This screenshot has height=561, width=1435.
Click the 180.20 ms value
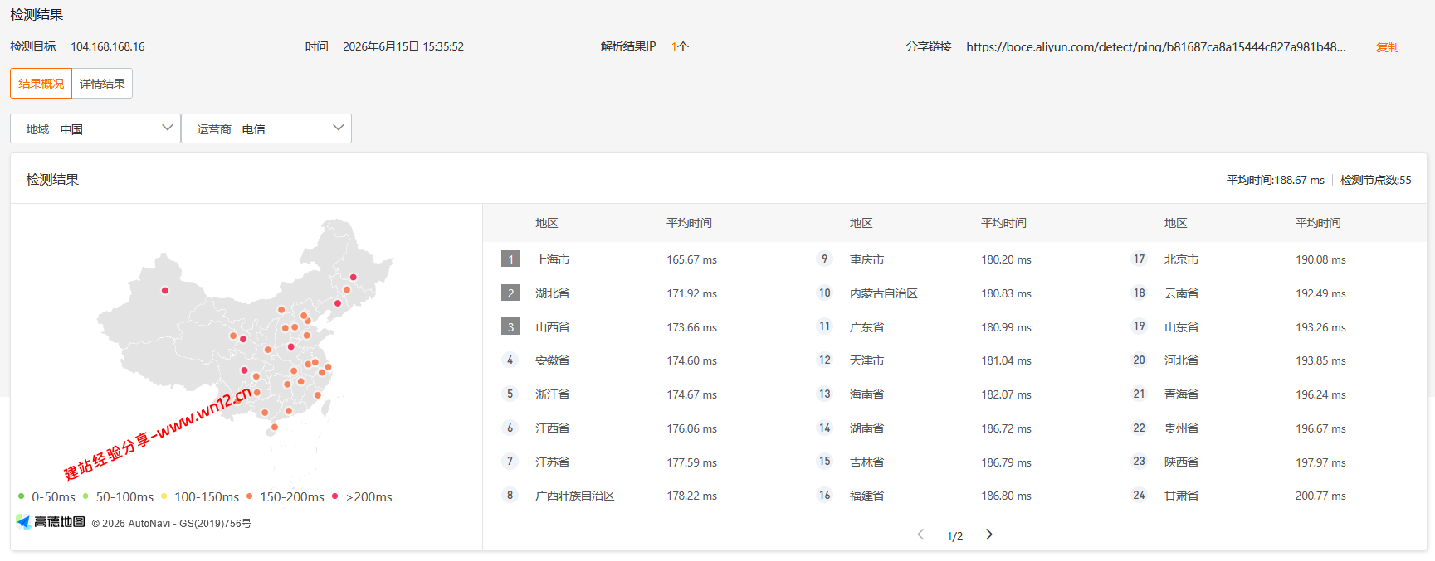1006,259
